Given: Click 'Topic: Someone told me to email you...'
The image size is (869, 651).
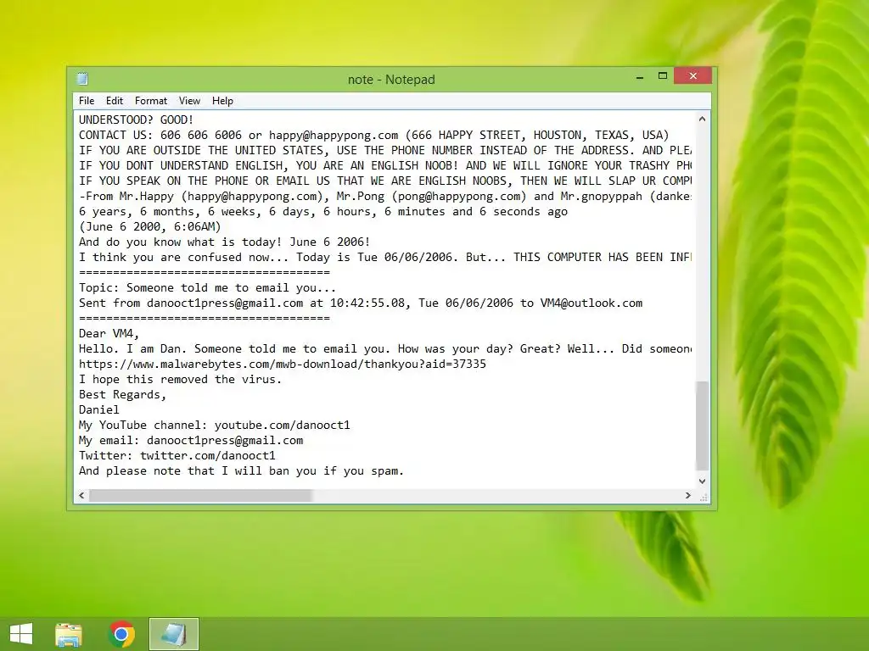Looking at the screenshot, I should pyautogui.click(x=207, y=288).
